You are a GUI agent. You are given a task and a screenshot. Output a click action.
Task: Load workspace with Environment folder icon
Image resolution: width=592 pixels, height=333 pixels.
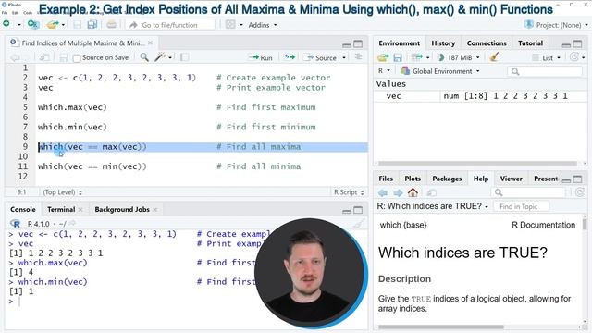click(x=383, y=57)
